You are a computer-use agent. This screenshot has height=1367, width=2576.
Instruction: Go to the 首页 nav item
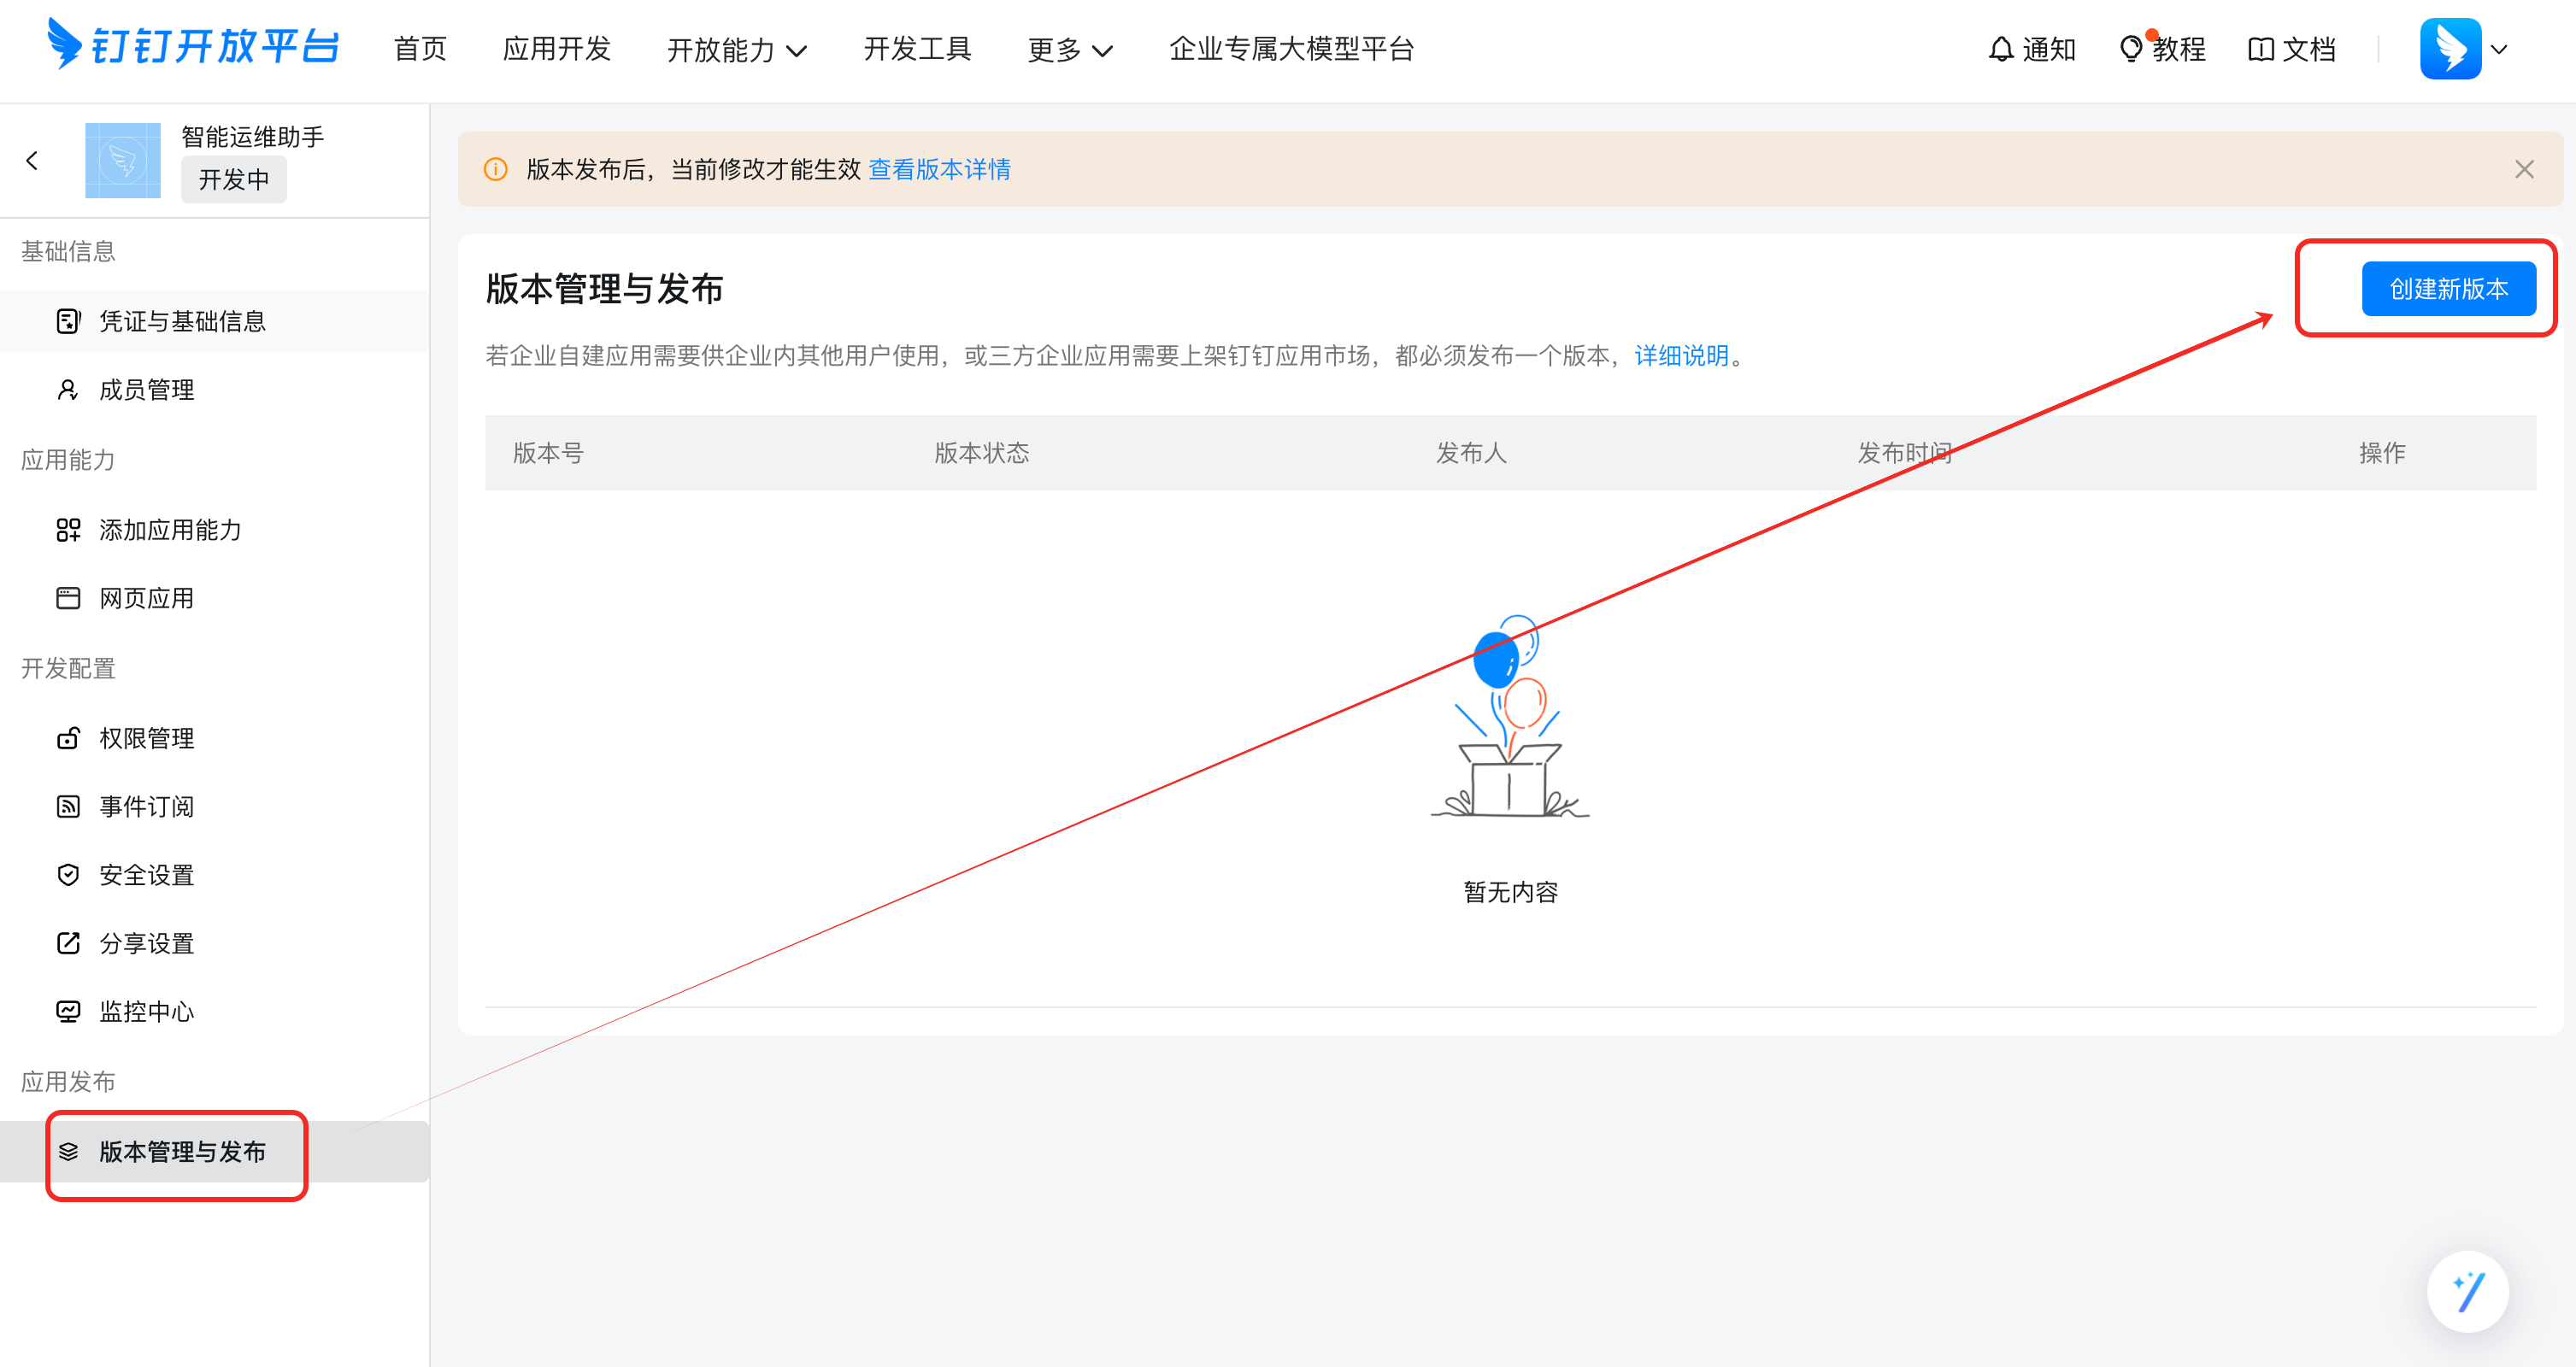point(420,49)
